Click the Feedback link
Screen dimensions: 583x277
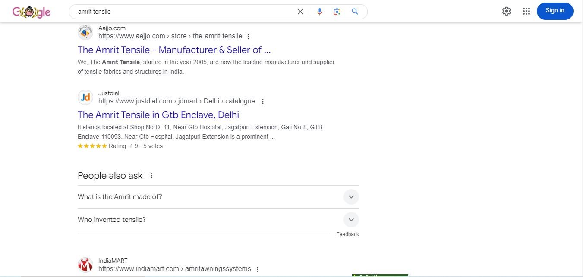tap(347, 234)
